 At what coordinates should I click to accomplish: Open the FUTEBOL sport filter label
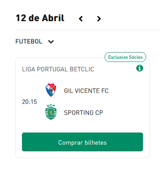[x=29, y=42]
